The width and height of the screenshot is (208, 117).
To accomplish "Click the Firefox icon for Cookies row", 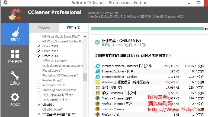I will (x=98, y=109).
